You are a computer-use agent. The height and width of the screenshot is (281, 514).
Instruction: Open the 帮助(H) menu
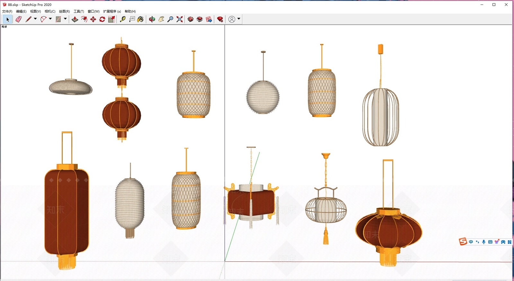[x=130, y=11]
